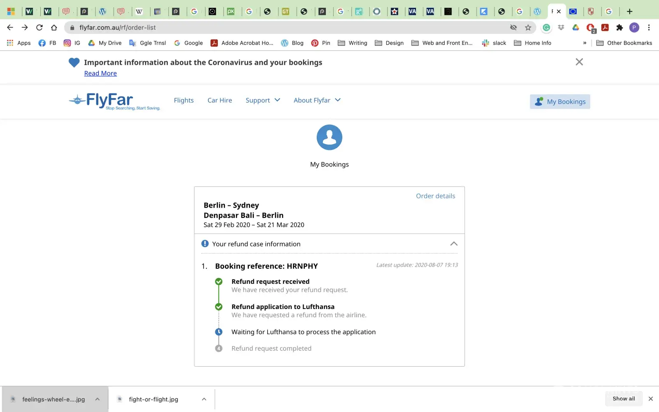Open the Car Hire menu item
Image resolution: width=659 pixels, height=412 pixels.
click(220, 100)
